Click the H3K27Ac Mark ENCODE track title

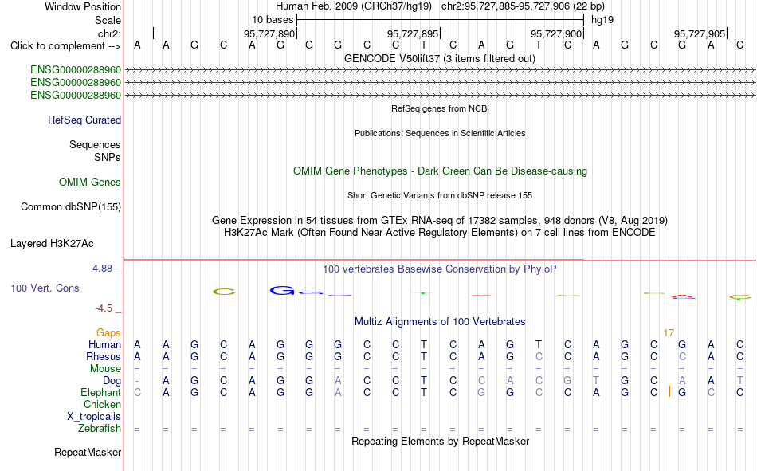coord(440,233)
